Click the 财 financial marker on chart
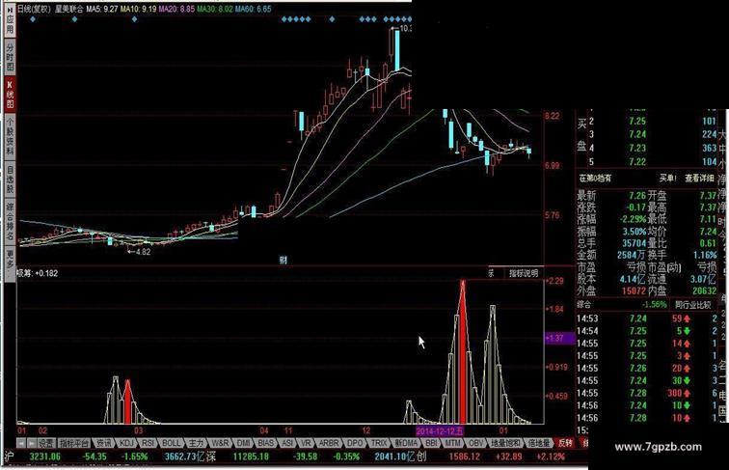Viewport: 729px width, 470px height. [283, 261]
